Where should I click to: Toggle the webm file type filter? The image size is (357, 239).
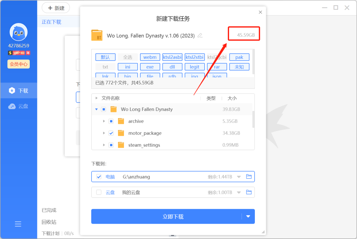coord(150,57)
